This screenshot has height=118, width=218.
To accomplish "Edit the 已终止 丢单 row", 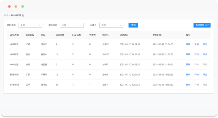I will pos(188,85).
